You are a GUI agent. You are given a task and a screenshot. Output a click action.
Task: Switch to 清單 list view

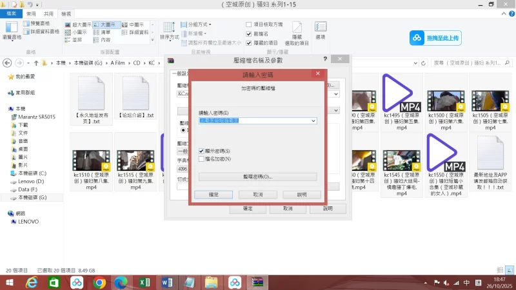tap(102, 32)
